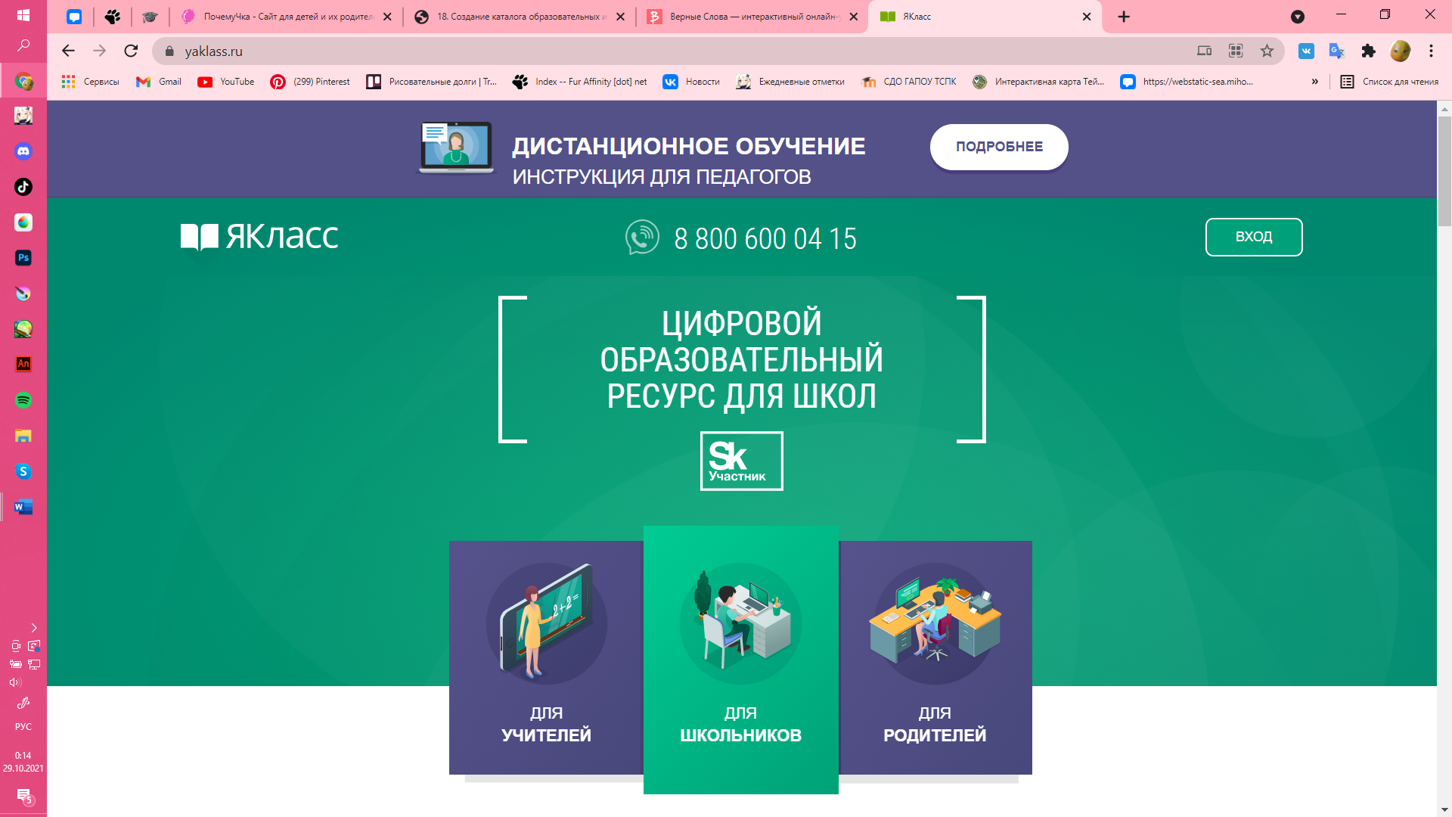Open File Explorer from taskbar

point(23,436)
